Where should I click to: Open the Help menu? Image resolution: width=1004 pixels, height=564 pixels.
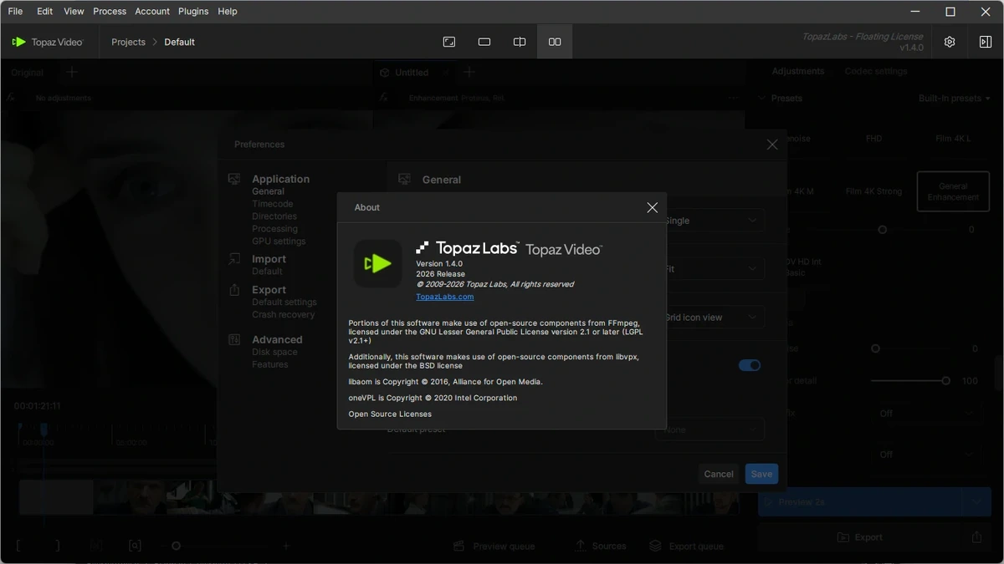point(228,12)
